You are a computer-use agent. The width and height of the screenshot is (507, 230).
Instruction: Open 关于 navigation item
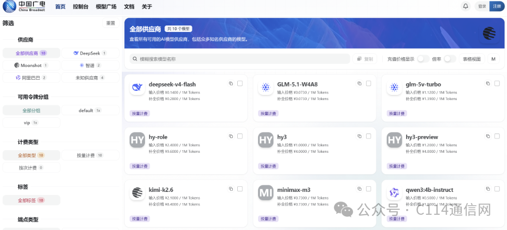147,7
